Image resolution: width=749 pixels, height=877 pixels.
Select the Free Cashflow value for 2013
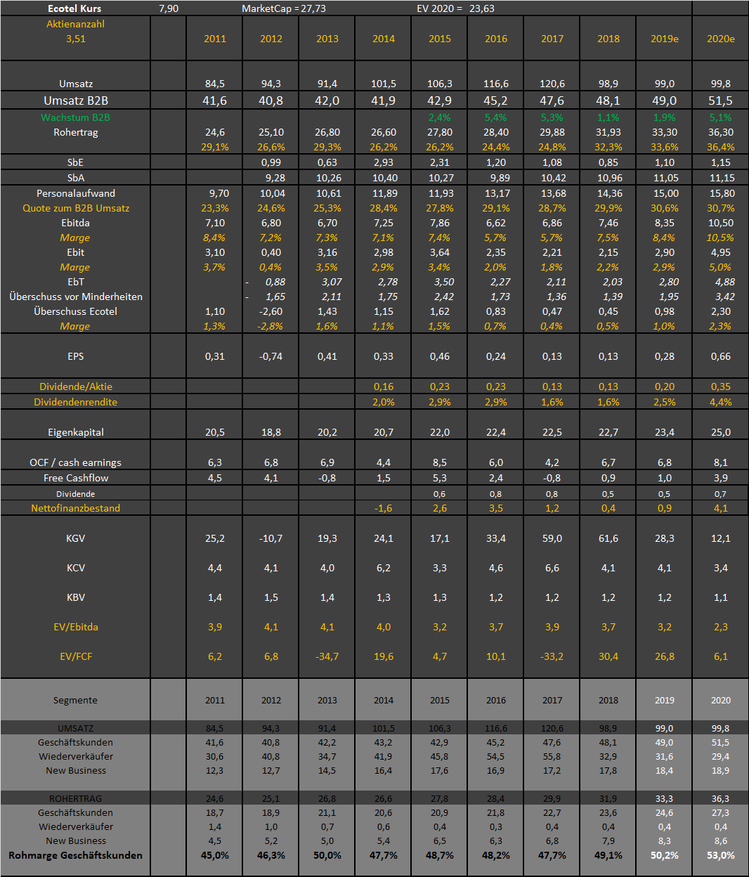(x=327, y=478)
